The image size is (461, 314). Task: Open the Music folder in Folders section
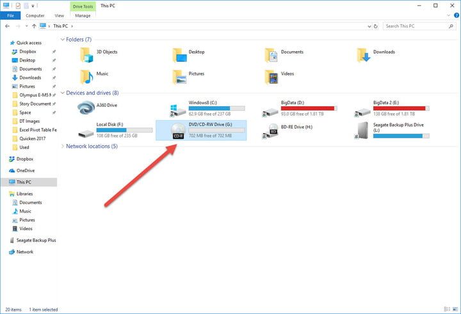(86, 77)
